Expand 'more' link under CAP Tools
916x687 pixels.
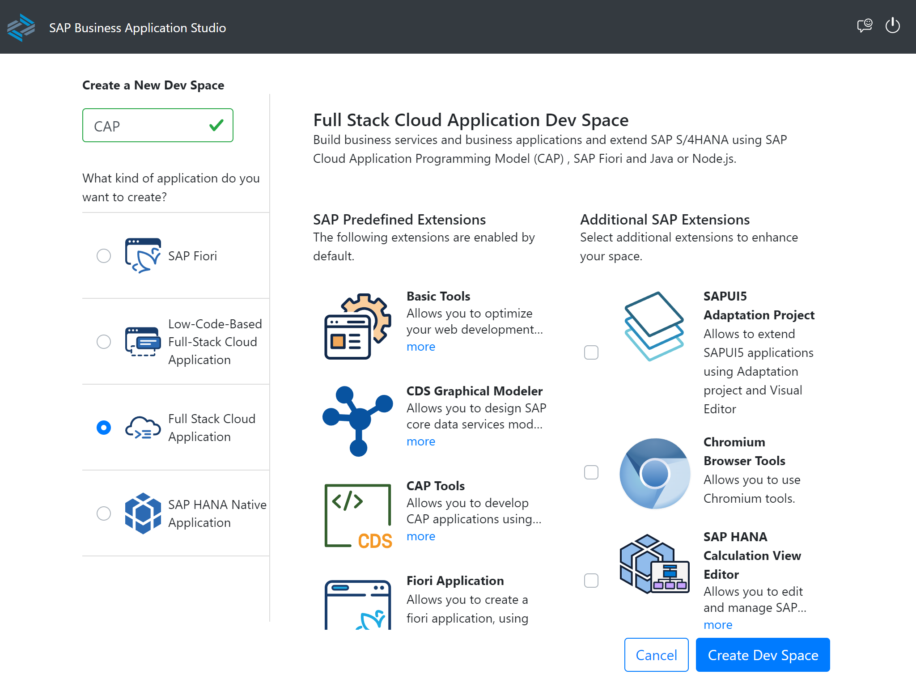[421, 536]
